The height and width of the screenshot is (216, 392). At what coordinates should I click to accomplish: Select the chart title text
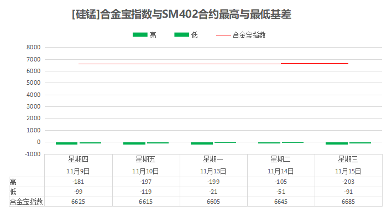point(181,14)
